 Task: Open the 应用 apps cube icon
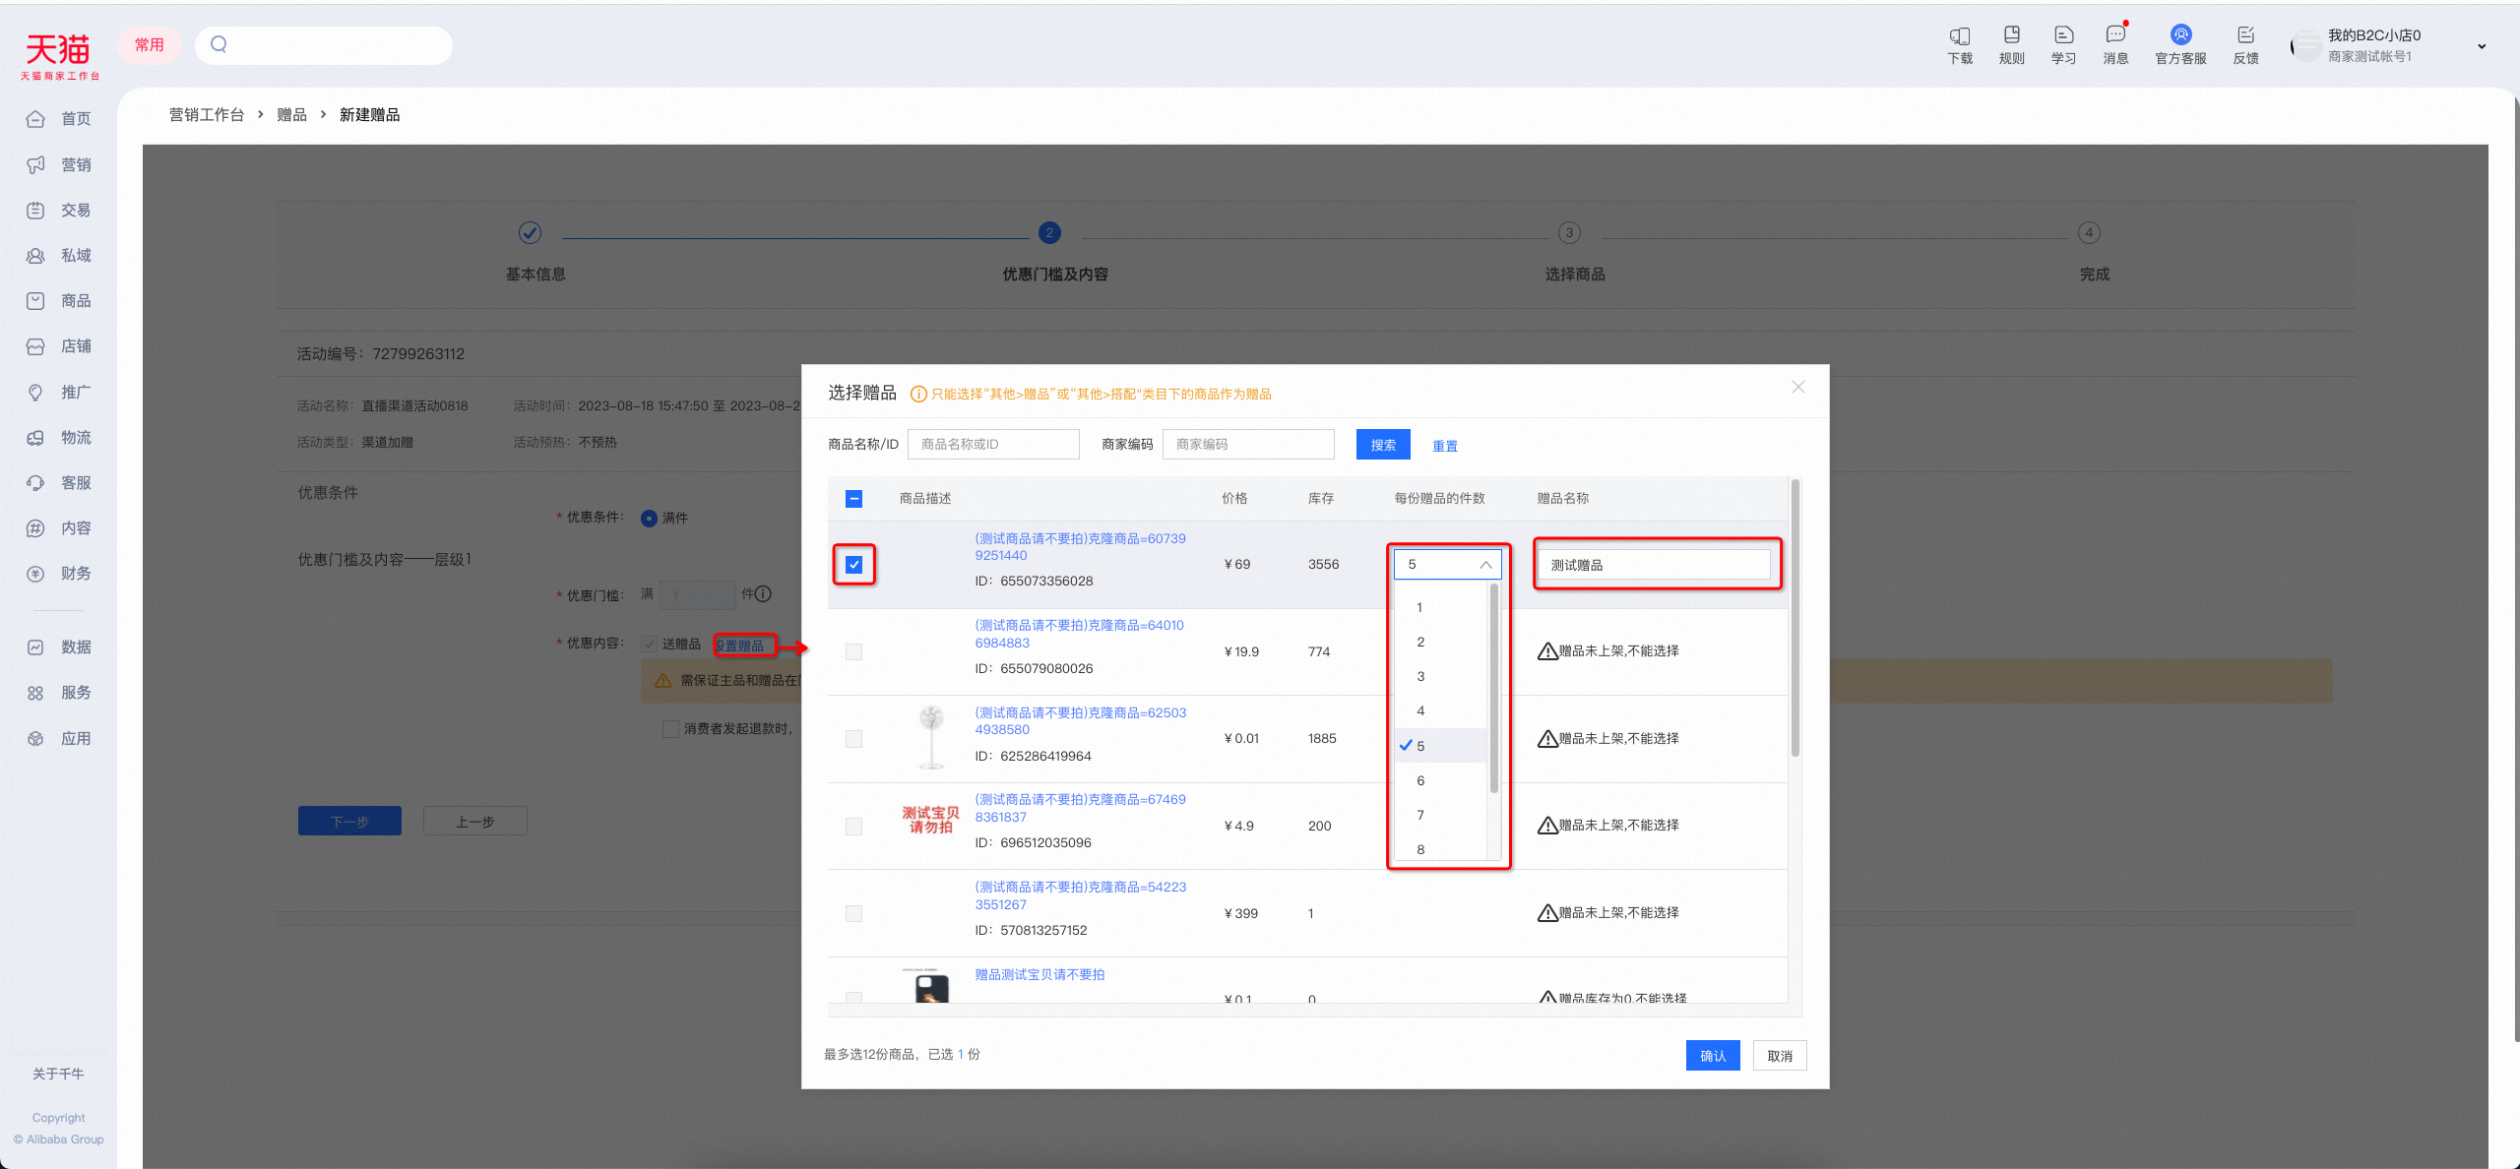35,738
